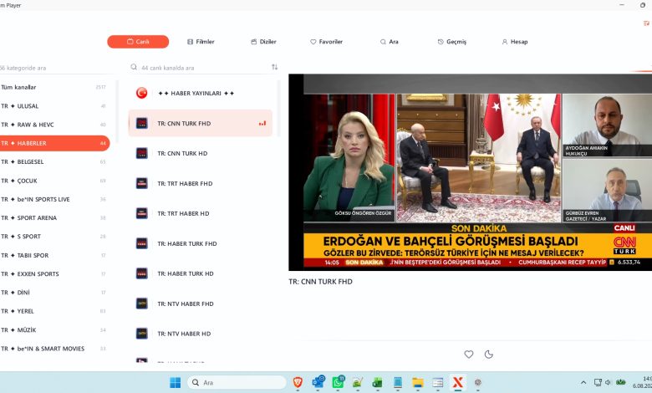Viewport: 652px width, 393px height.
Task: Click the battery icon in system tray
Action: pos(621,382)
